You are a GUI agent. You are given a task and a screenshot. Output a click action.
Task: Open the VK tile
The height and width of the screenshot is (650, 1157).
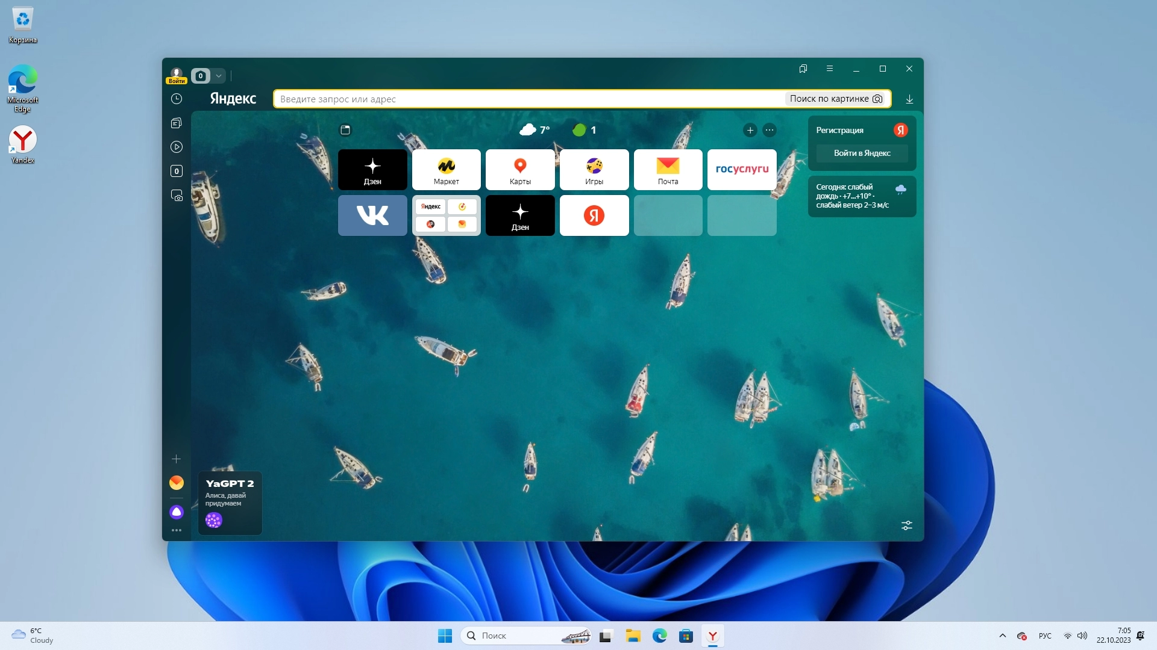click(x=372, y=215)
